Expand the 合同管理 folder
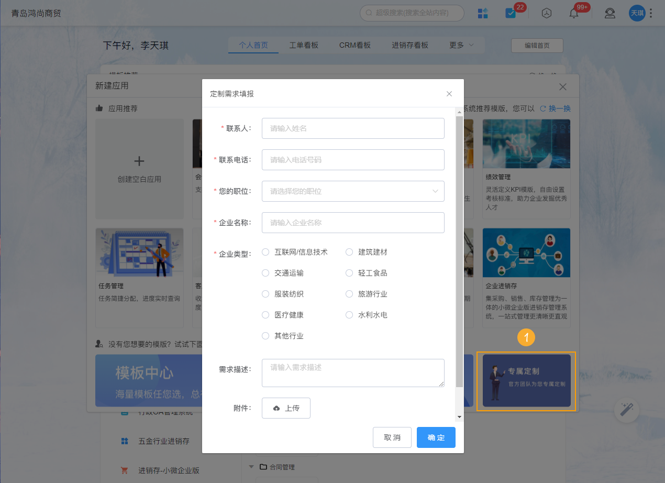This screenshot has width=665, height=483. coord(251,466)
